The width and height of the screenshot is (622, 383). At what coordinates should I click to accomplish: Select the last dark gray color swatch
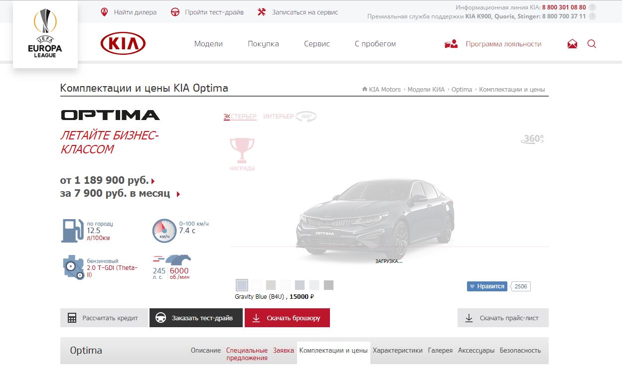(328, 285)
